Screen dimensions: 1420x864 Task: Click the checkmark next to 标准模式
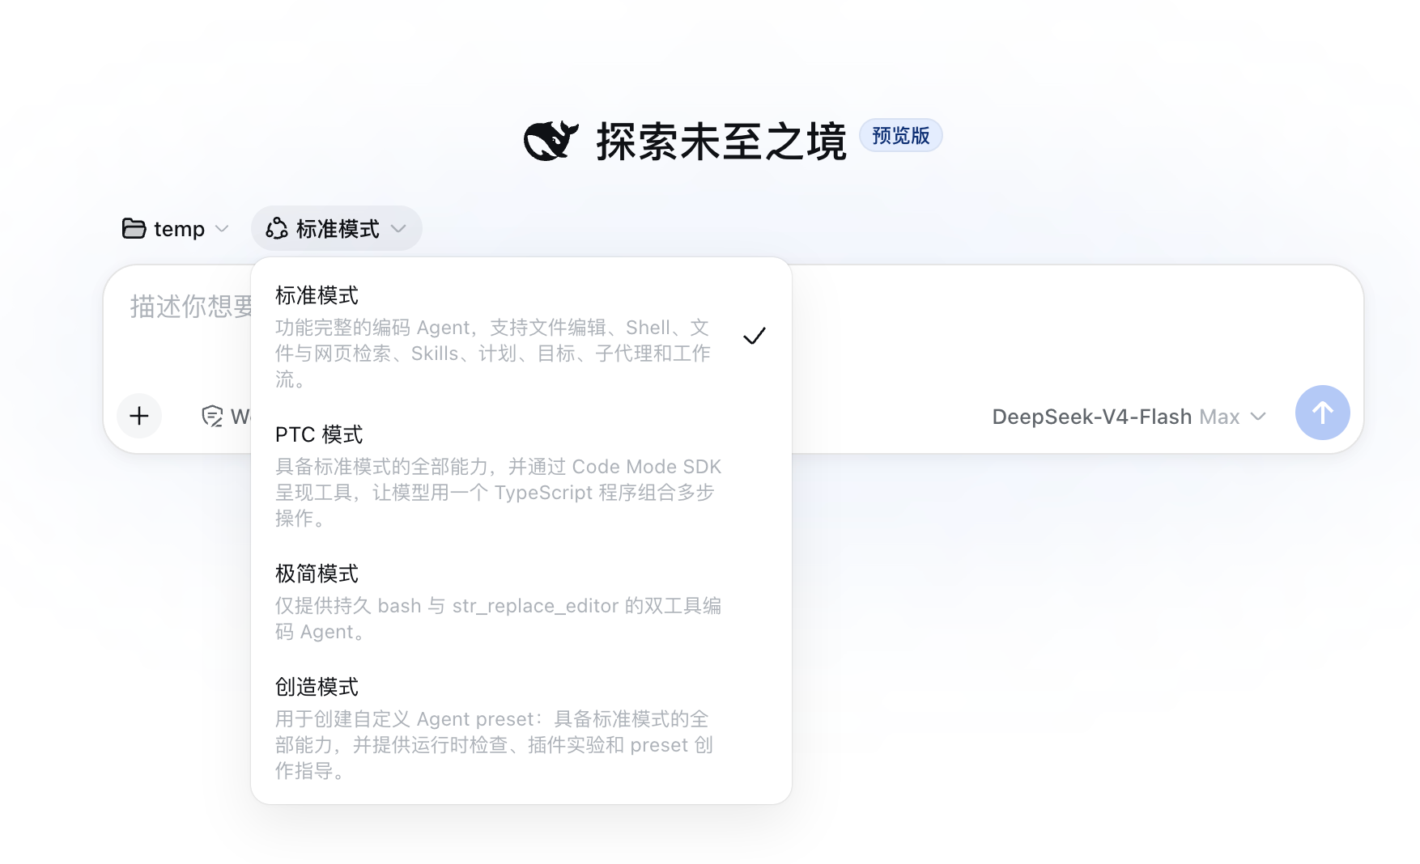pos(754,336)
